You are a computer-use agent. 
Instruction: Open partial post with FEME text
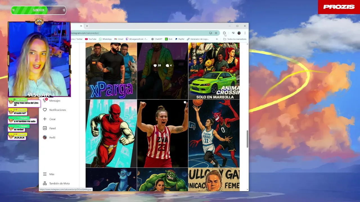(214, 180)
